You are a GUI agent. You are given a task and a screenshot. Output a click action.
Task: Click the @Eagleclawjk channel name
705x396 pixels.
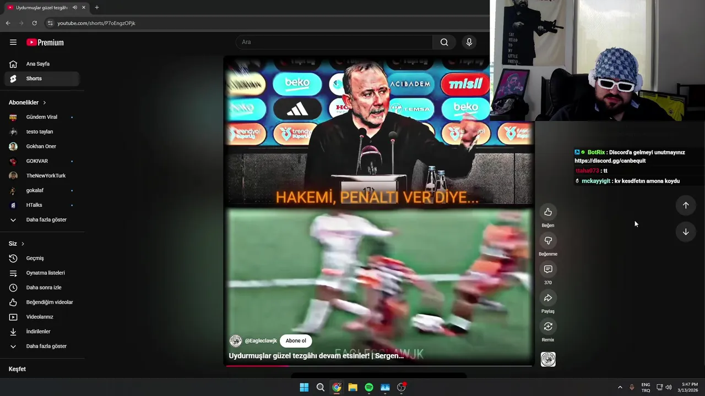[261, 341]
